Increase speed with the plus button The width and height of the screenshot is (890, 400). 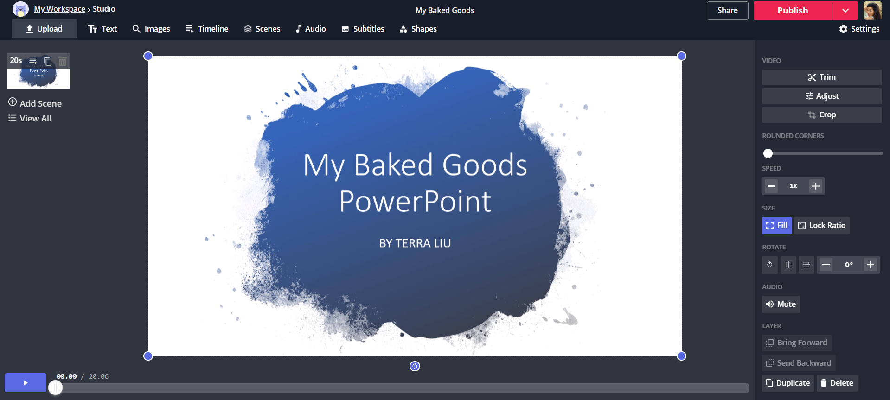click(x=816, y=186)
